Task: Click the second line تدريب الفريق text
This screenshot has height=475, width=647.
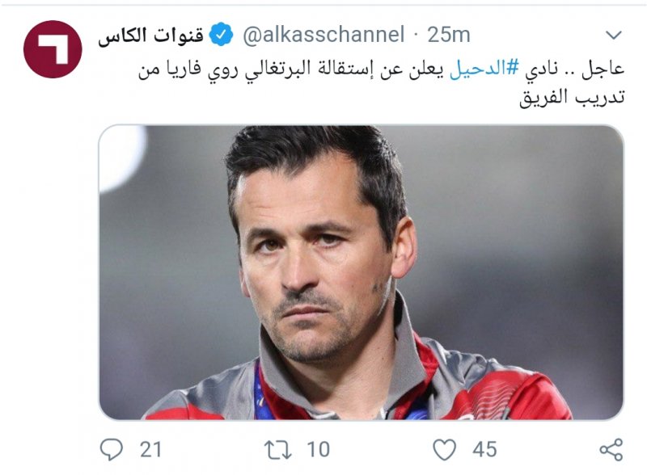Action: pos(572,97)
